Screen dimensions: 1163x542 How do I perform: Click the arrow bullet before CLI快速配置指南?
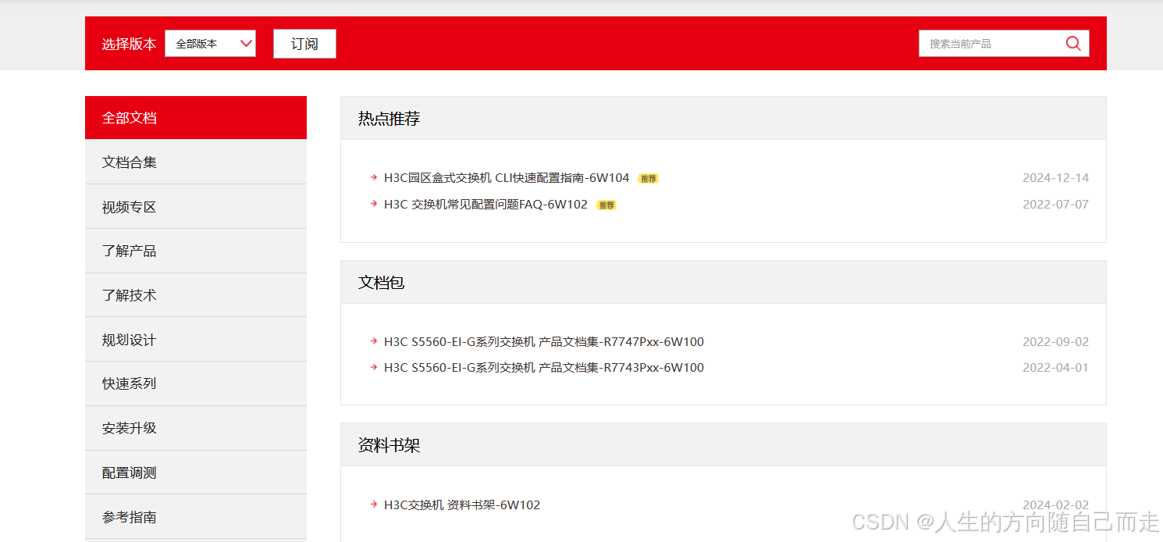(x=374, y=177)
